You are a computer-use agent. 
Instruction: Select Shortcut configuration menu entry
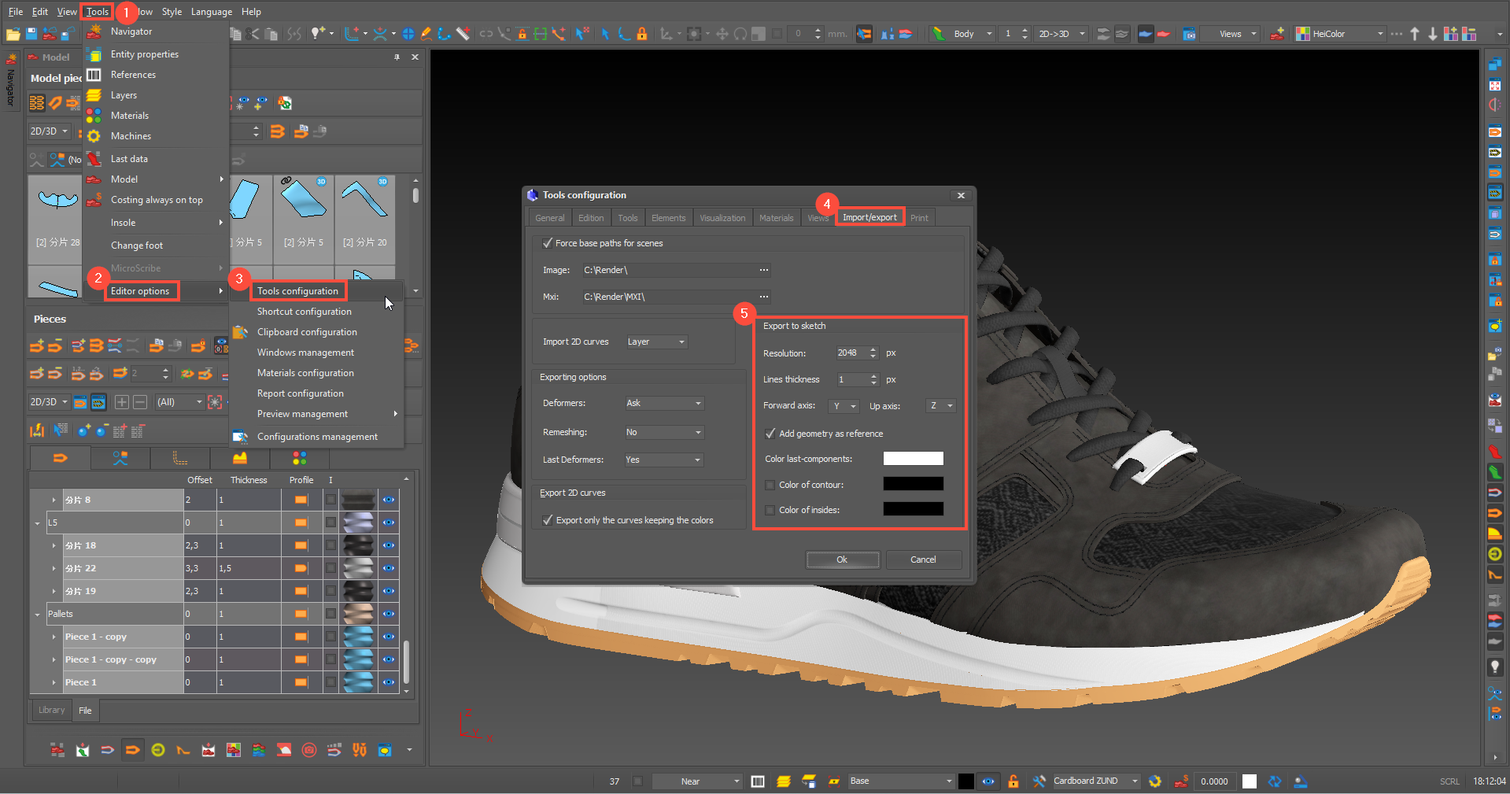tap(305, 312)
